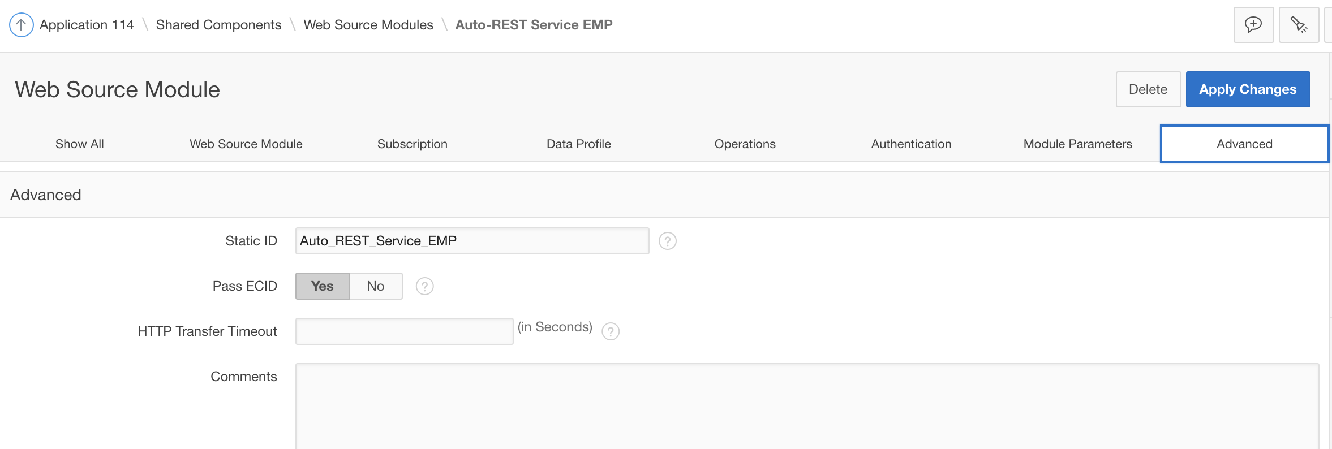Set Pass ECID to Yes

323,286
